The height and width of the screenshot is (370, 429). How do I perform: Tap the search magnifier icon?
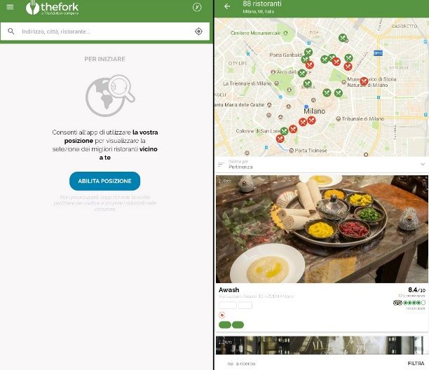click(x=11, y=31)
